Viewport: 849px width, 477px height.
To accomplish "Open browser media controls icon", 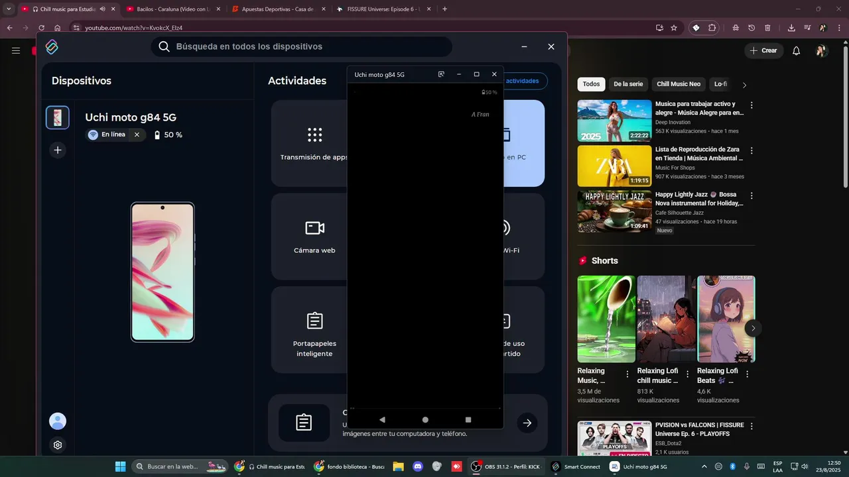I will [x=807, y=28].
